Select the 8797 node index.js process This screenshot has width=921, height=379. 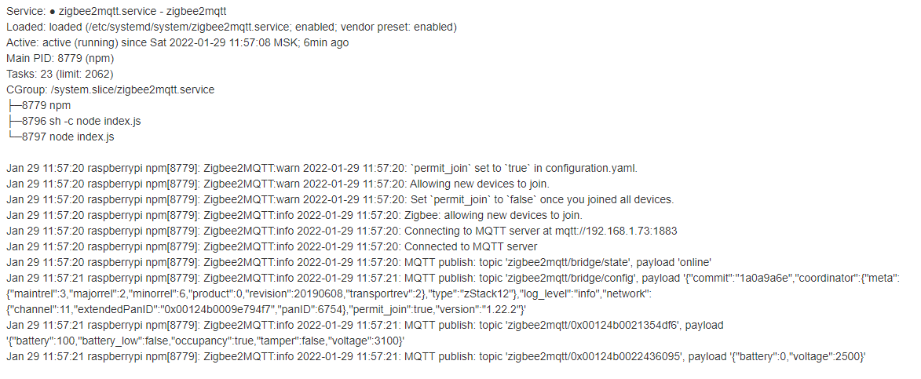pos(60,137)
